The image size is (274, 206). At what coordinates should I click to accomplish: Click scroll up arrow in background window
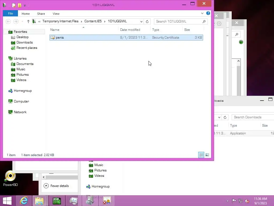[x=238, y=61]
